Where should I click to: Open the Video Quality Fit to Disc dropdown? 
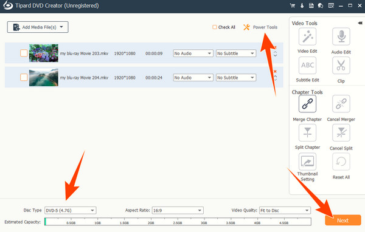pyautogui.click(x=285, y=210)
